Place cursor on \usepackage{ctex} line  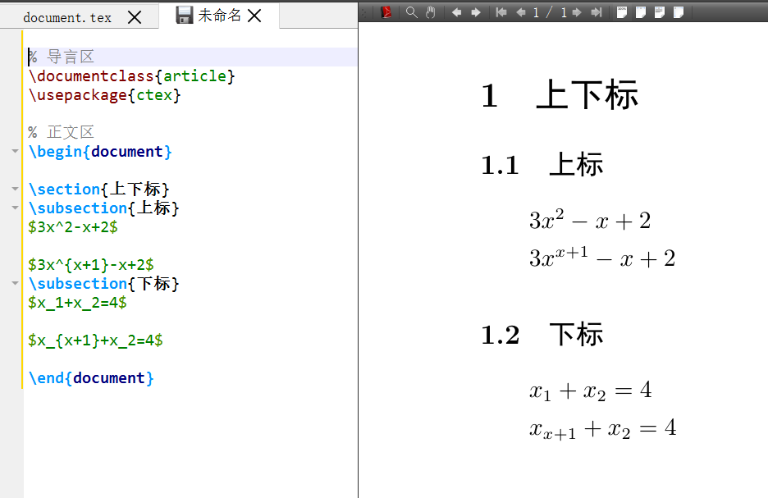tap(104, 94)
